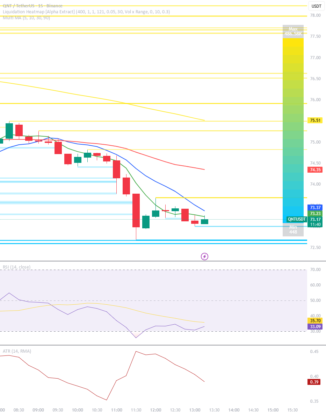The image size is (326, 415).
Task: Click the 50.00 RSI scale label
Action: 315,300
